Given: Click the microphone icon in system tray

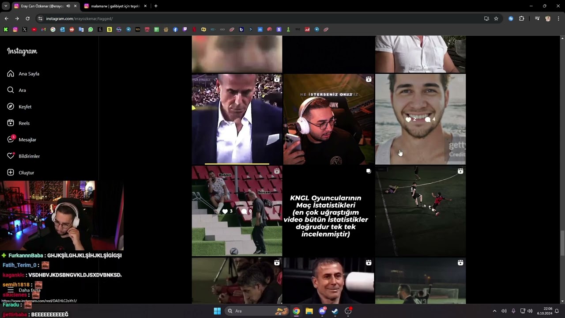Looking at the screenshot, I should pyautogui.click(x=513, y=311).
